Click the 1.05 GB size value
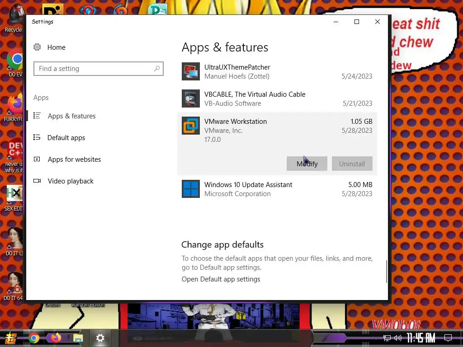Viewport: 463px width, 347px height. pyautogui.click(x=361, y=122)
